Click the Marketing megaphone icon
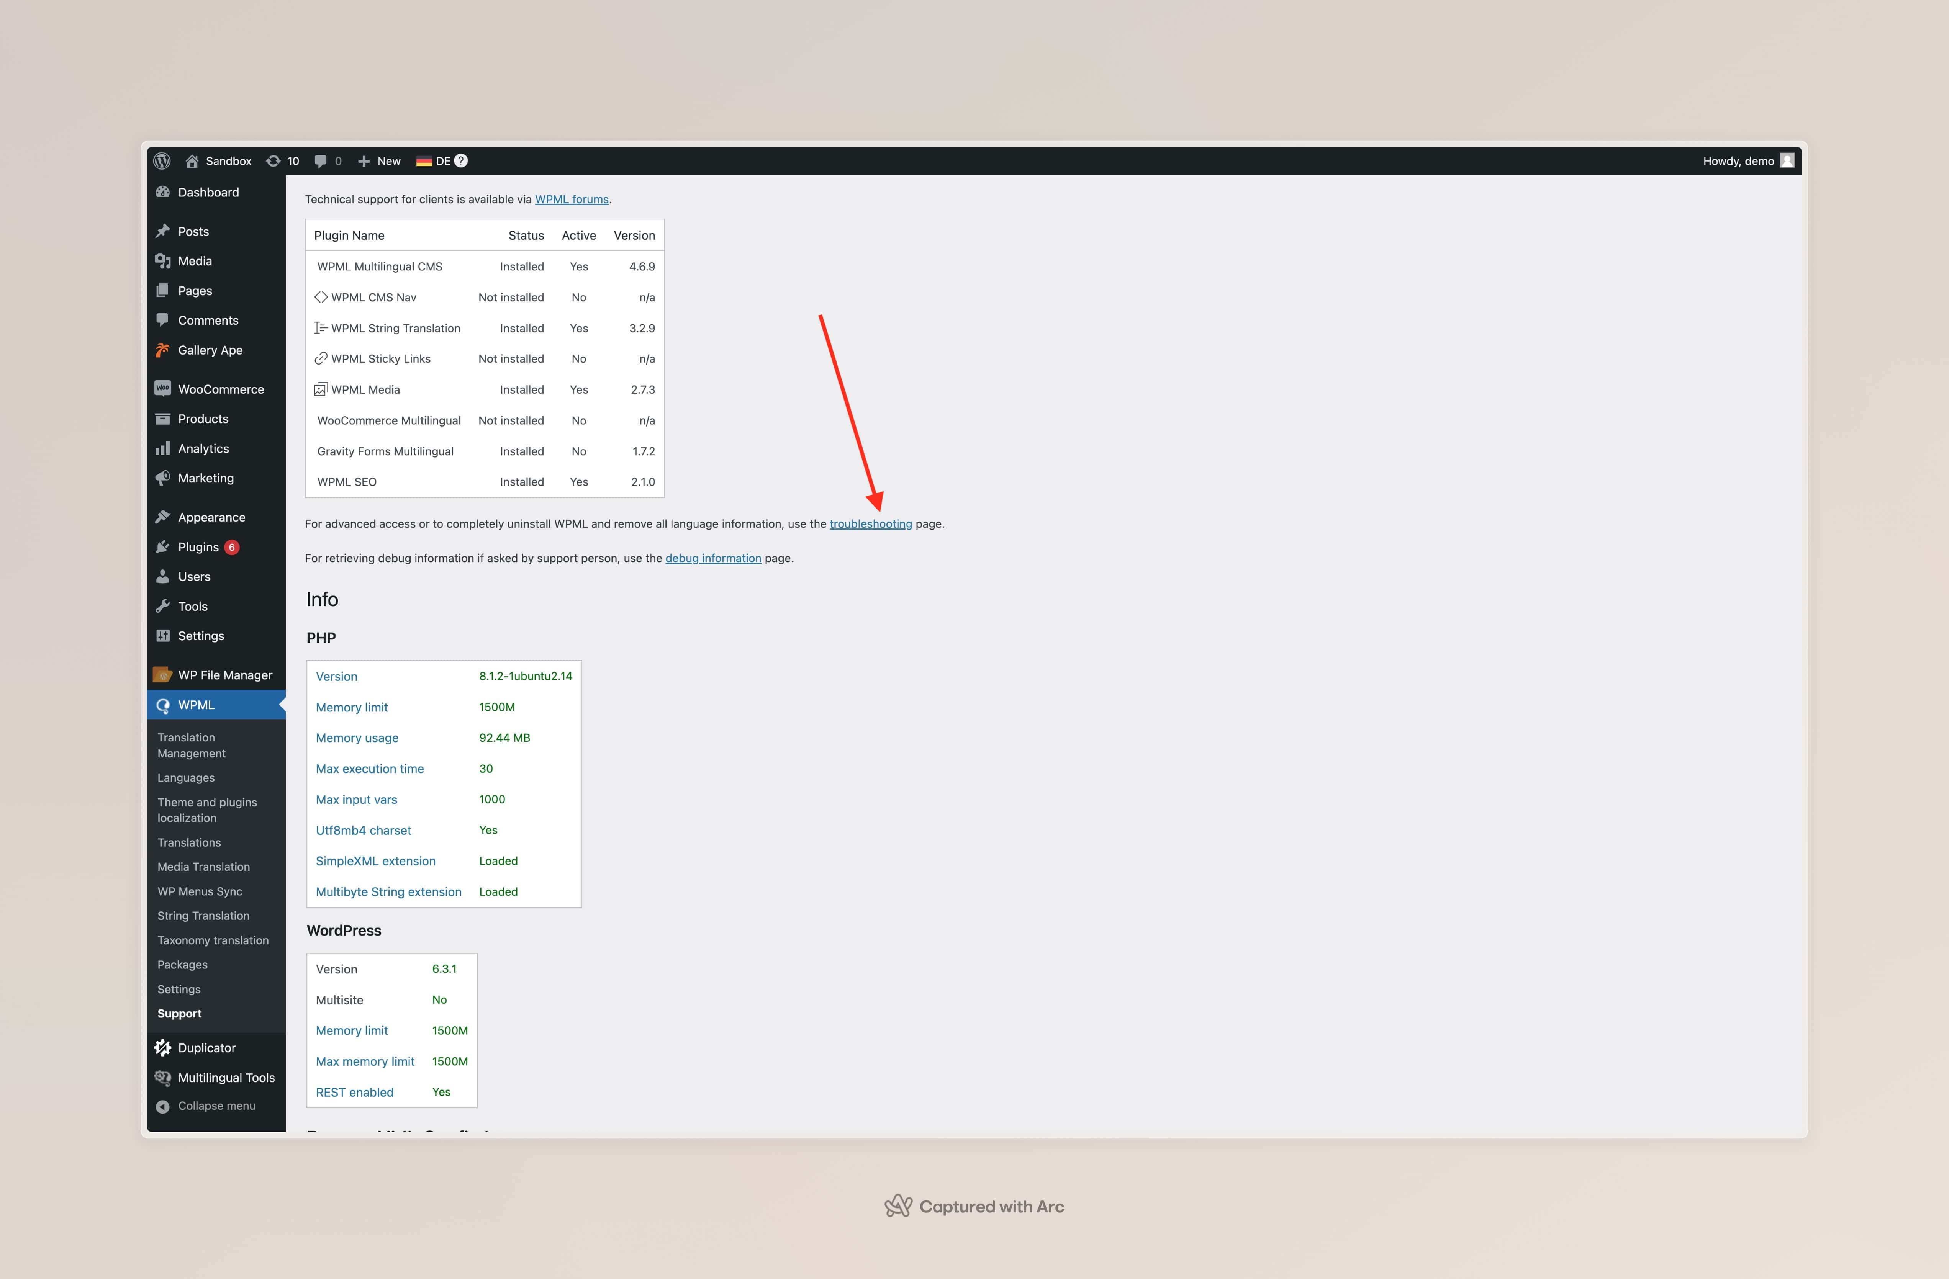The image size is (1949, 1279). pos(162,478)
